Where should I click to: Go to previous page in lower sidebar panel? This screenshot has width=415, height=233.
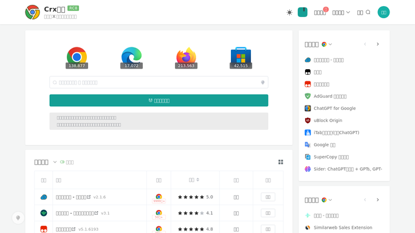click(365, 200)
